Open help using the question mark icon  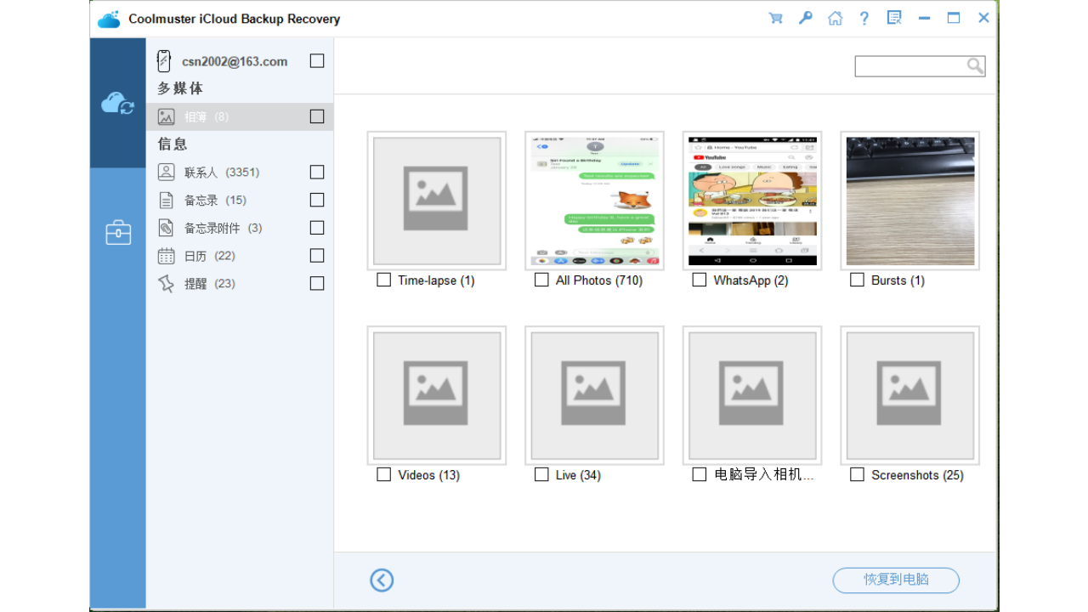[x=864, y=17]
